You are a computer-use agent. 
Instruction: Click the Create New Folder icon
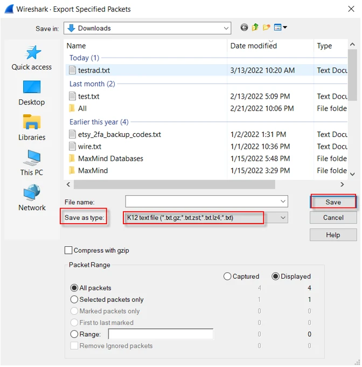(x=267, y=27)
